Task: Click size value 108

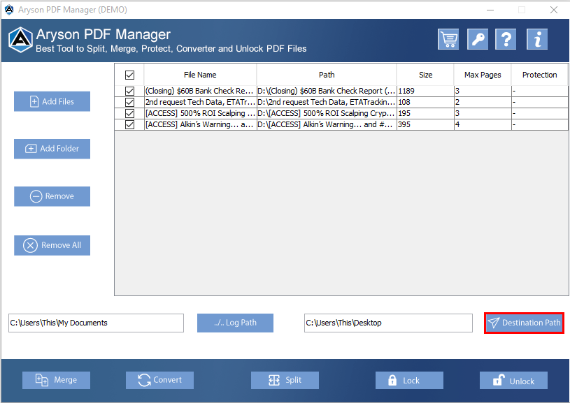Action: (404, 102)
